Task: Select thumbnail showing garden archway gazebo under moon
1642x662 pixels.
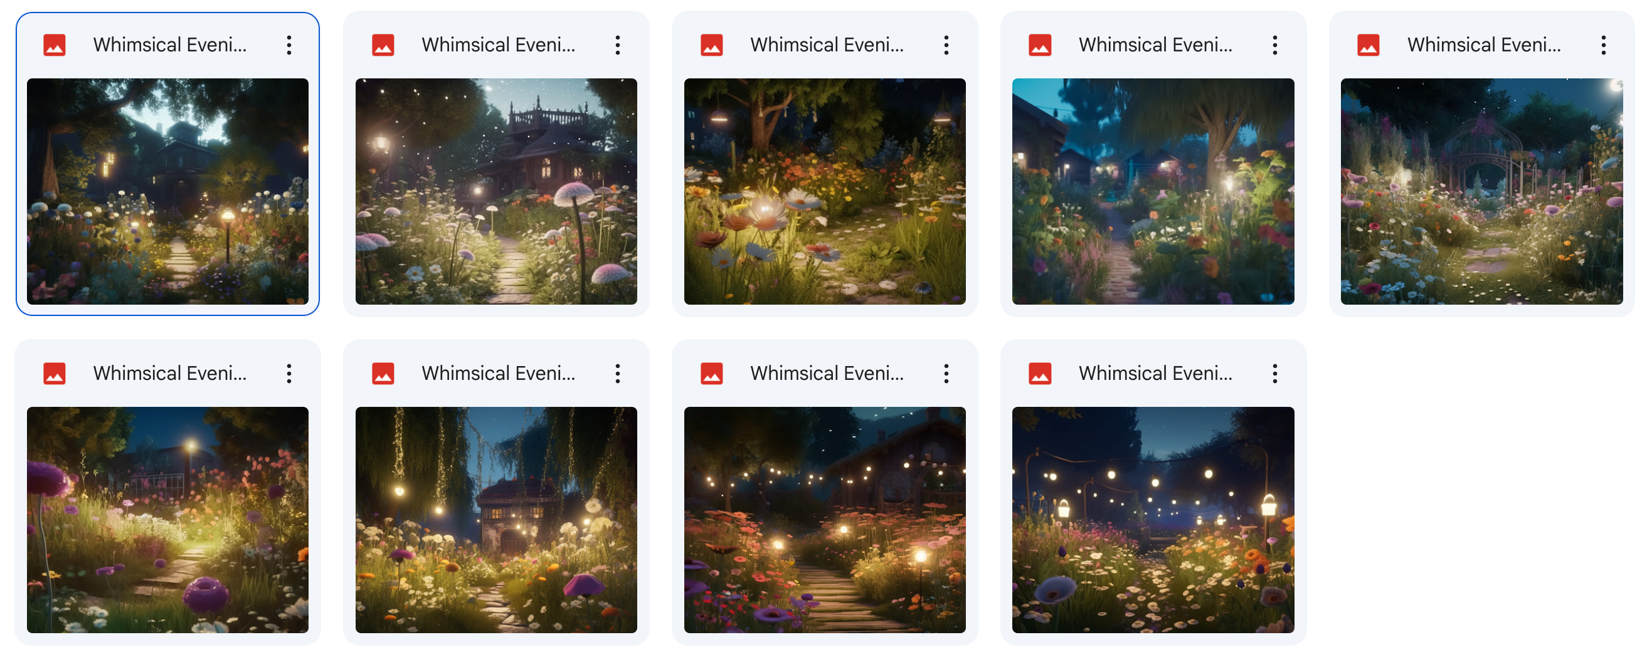Action: 1481,191
